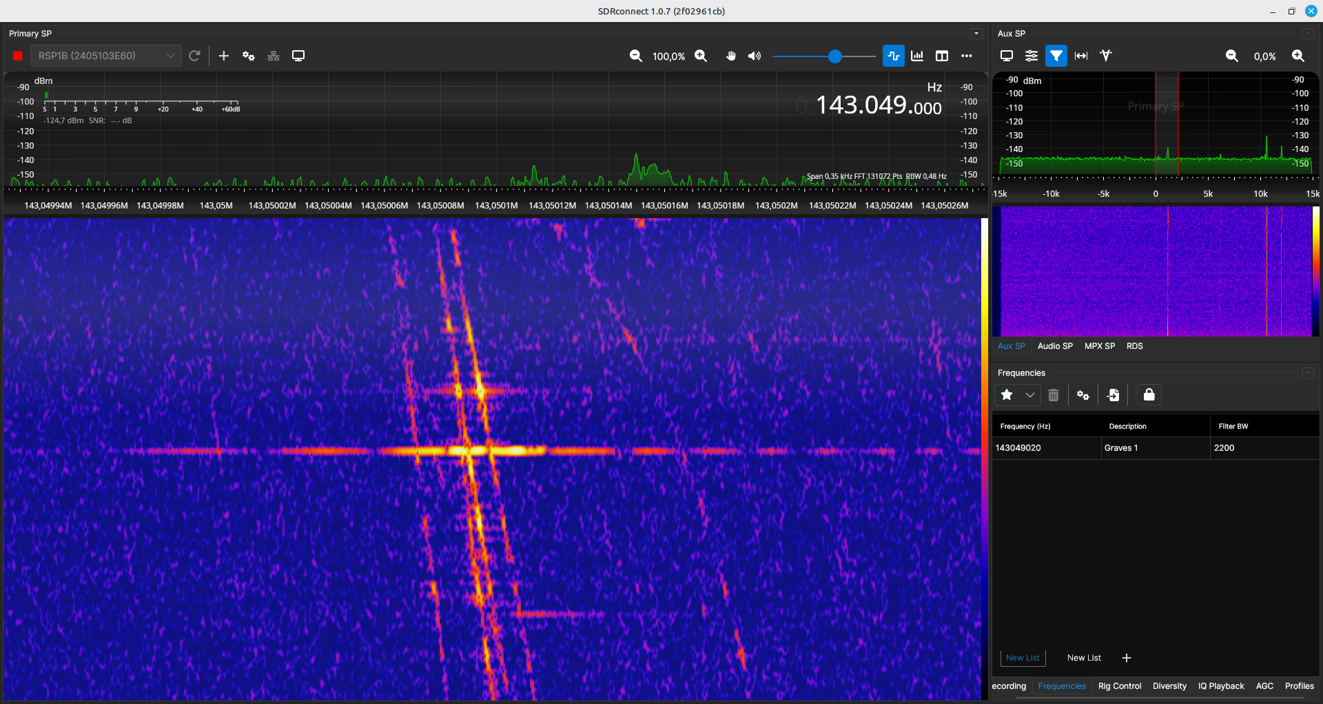This screenshot has width=1323, height=704.
Task: Switch to the Aux SP tab
Action: point(1012,346)
